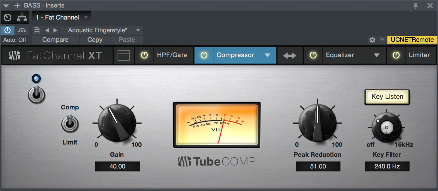This screenshot has height=191, width=438.
Task: Click the UCNETRemote button
Action: point(412,40)
